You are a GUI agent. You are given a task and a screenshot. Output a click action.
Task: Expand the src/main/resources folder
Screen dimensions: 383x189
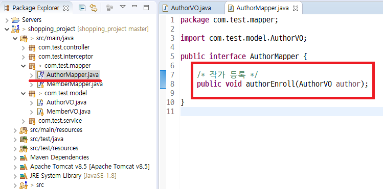[x=15, y=130]
